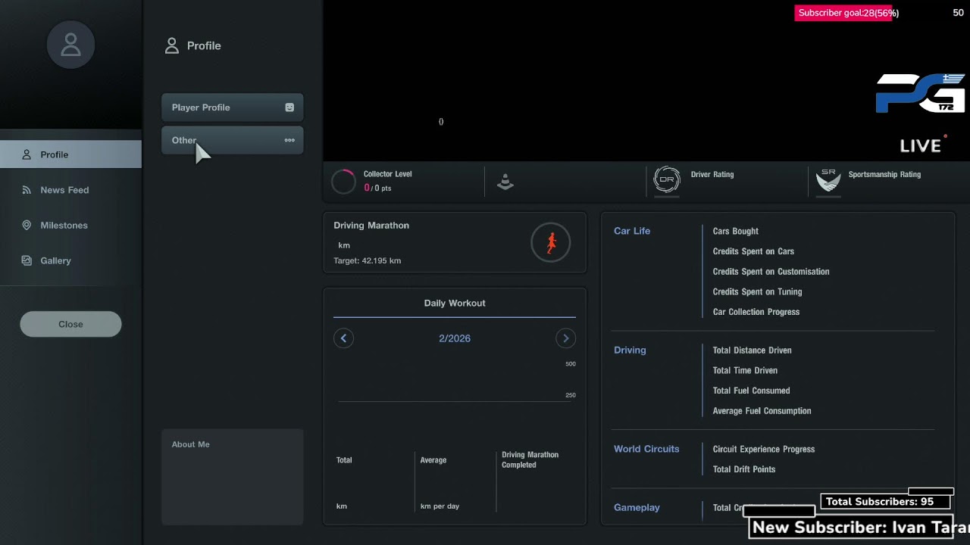
Task: Click the Sportsmanship Rating SR badge
Action: tap(828, 180)
